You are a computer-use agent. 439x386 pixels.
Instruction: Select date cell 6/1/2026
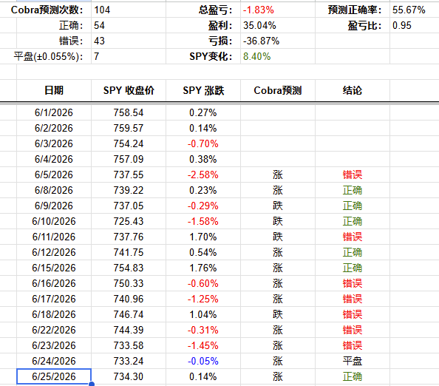click(x=54, y=112)
